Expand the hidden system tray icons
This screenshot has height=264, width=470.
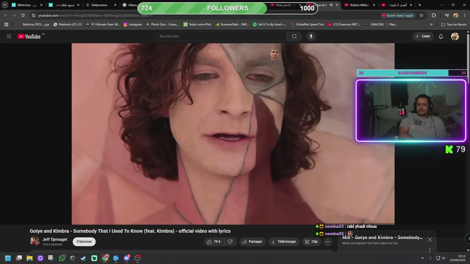click(x=422, y=258)
